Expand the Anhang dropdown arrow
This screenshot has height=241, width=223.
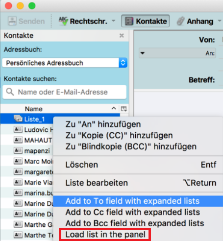(220, 21)
